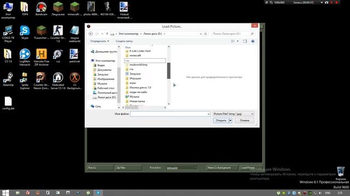Open the Windows Start button
Image resolution: width=350 pixels, height=196 pixels.
pyautogui.click(x=5, y=193)
